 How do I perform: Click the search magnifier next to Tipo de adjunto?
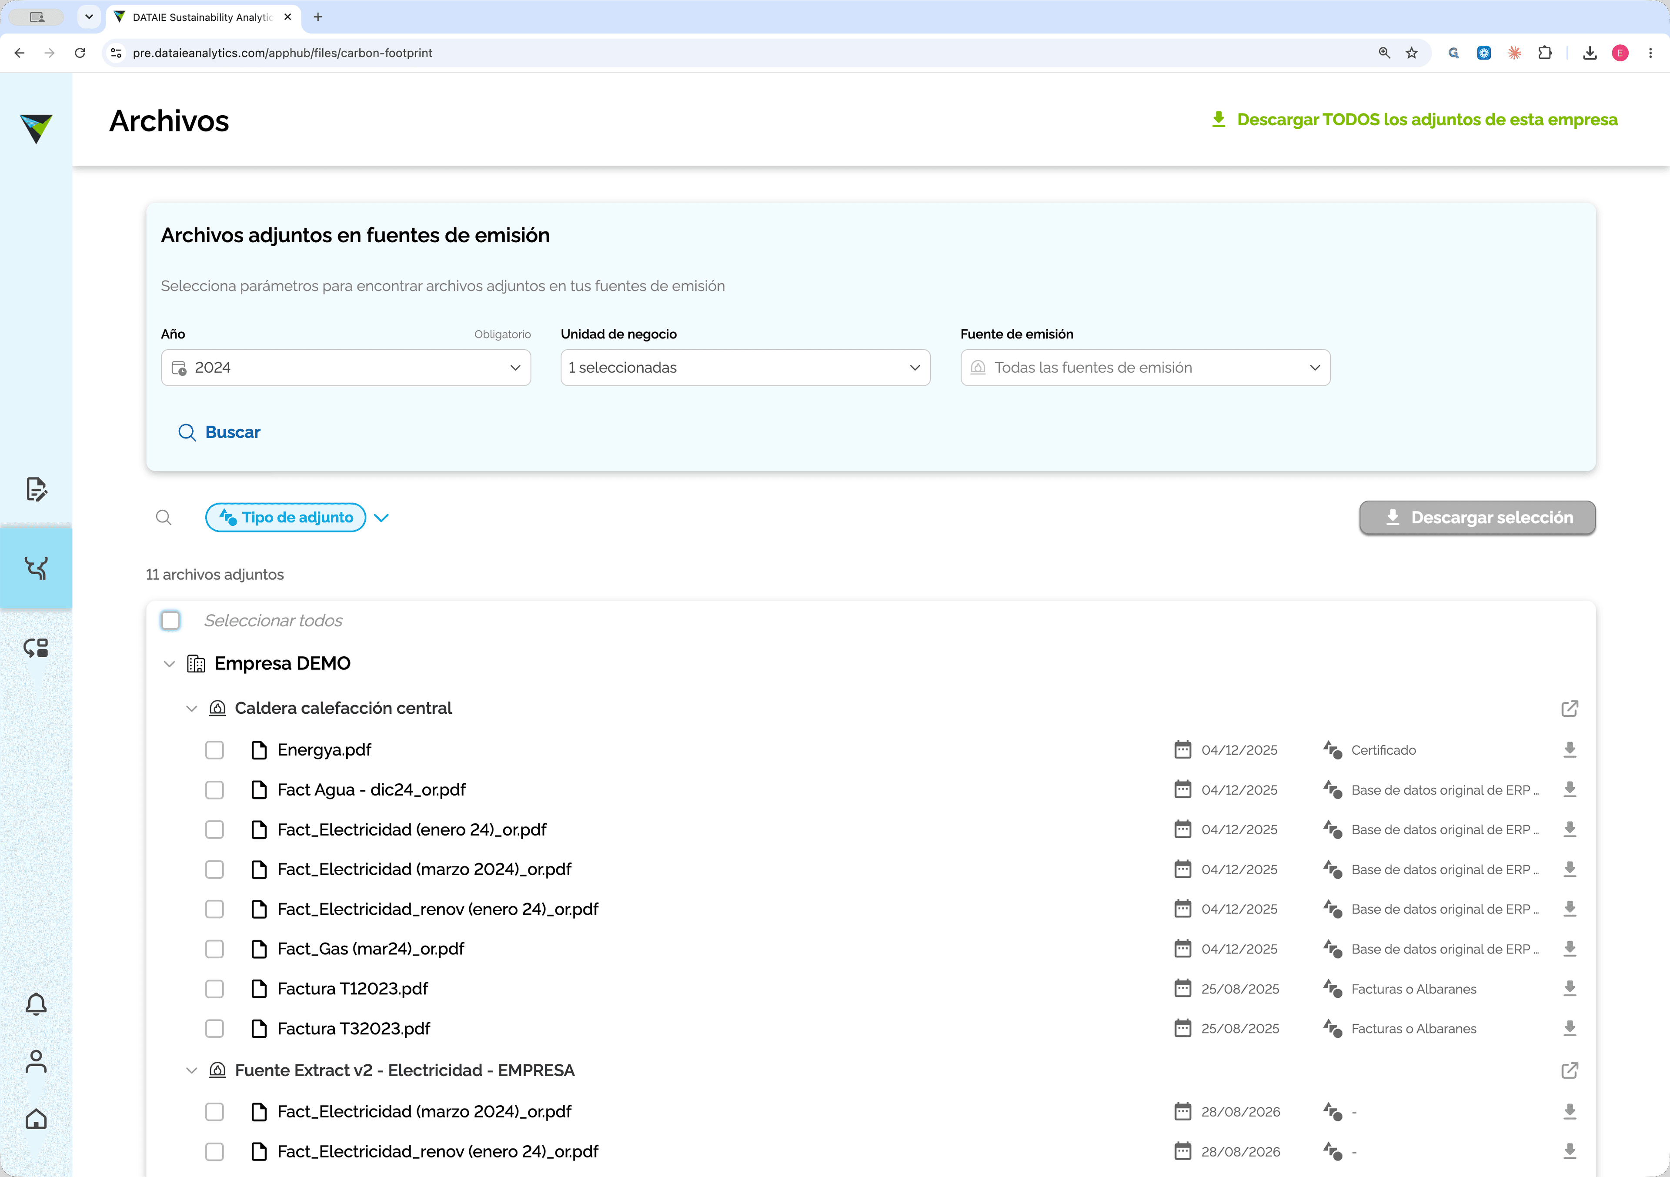[164, 517]
